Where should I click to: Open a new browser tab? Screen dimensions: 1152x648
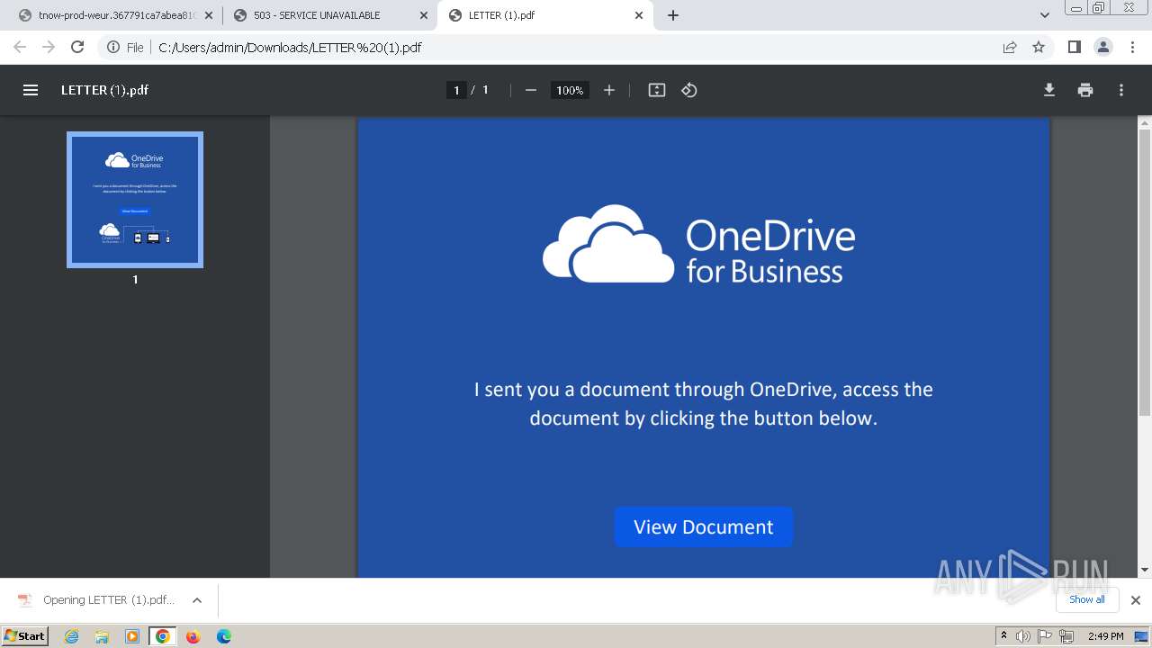click(x=673, y=15)
